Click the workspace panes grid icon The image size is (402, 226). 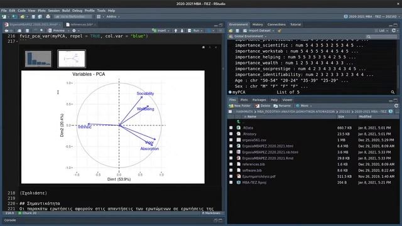coord(99,17)
